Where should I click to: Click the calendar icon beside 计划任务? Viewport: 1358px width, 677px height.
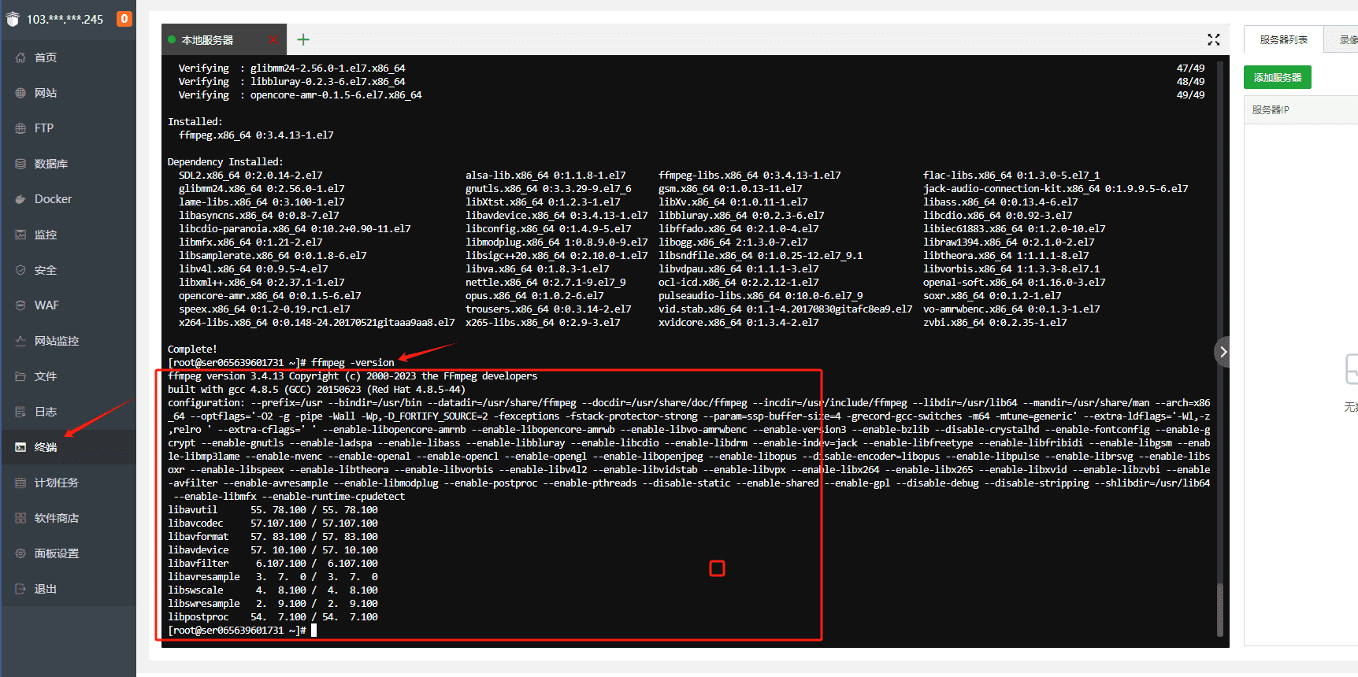[x=20, y=483]
